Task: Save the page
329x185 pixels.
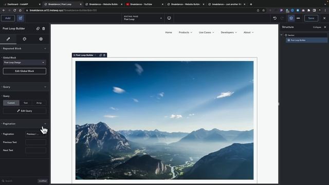Action: click(311, 18)
